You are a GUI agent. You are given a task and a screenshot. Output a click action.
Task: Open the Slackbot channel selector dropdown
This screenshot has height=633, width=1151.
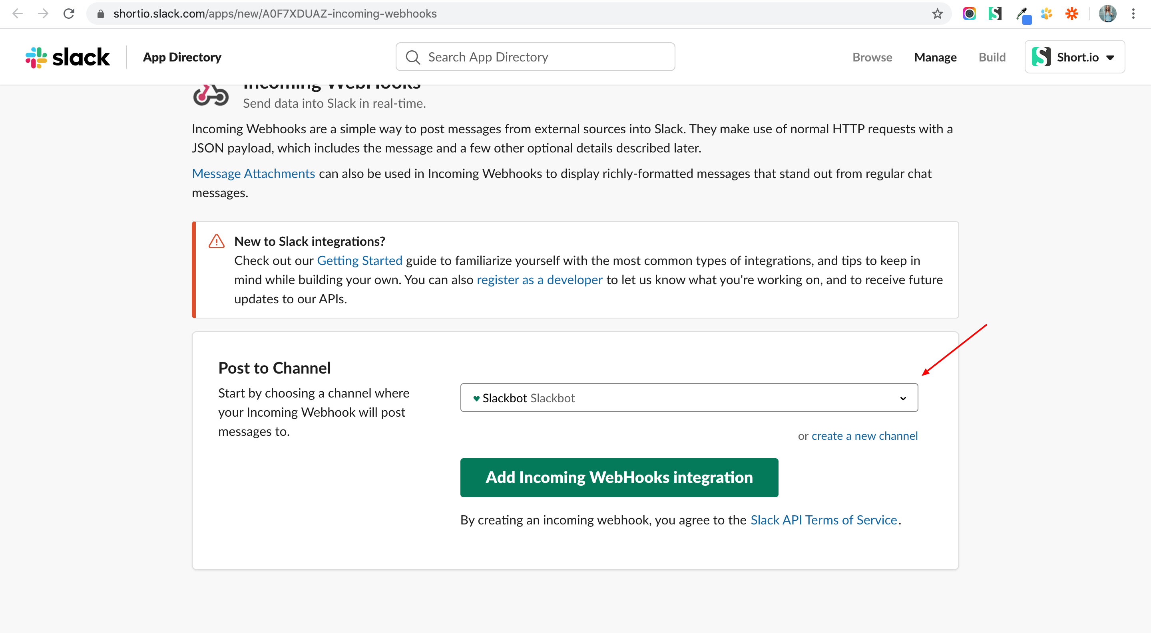[x=689, y=398]
